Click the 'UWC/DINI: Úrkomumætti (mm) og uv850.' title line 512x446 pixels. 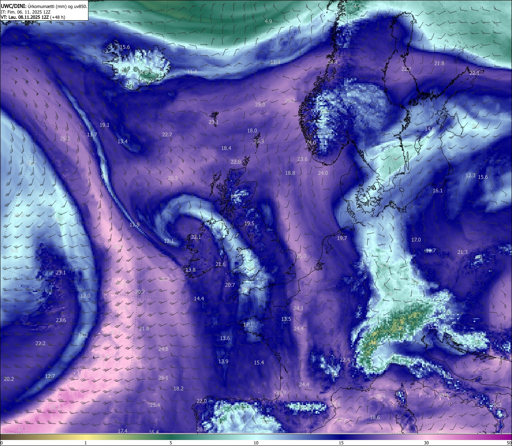44,6
